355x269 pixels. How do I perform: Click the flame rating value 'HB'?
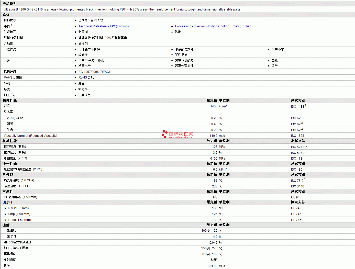(215, 197)
